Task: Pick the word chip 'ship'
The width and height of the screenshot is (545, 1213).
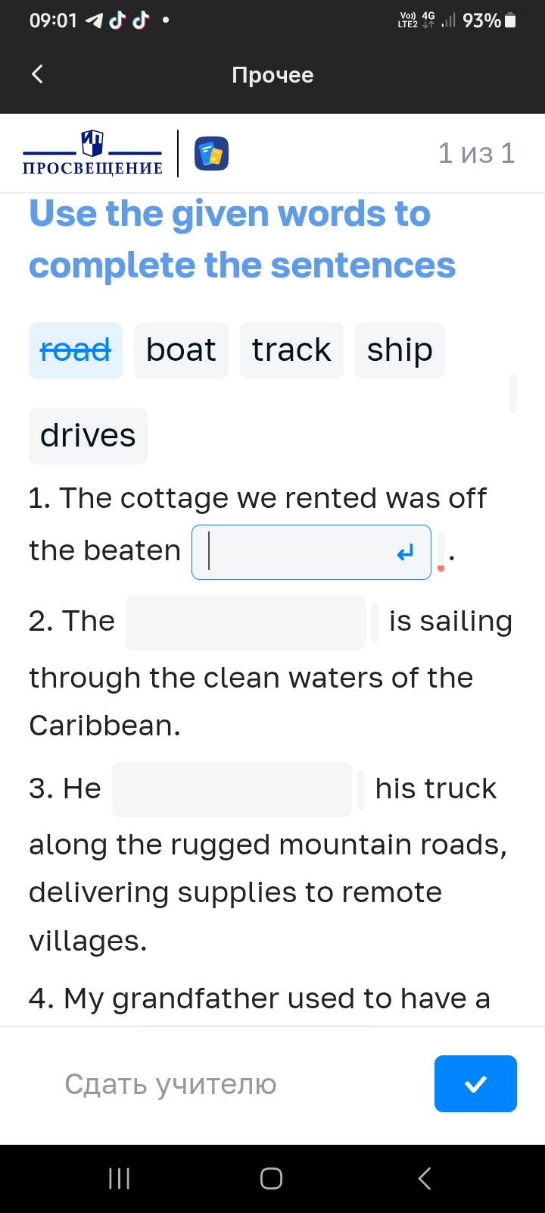Action: 400,350
